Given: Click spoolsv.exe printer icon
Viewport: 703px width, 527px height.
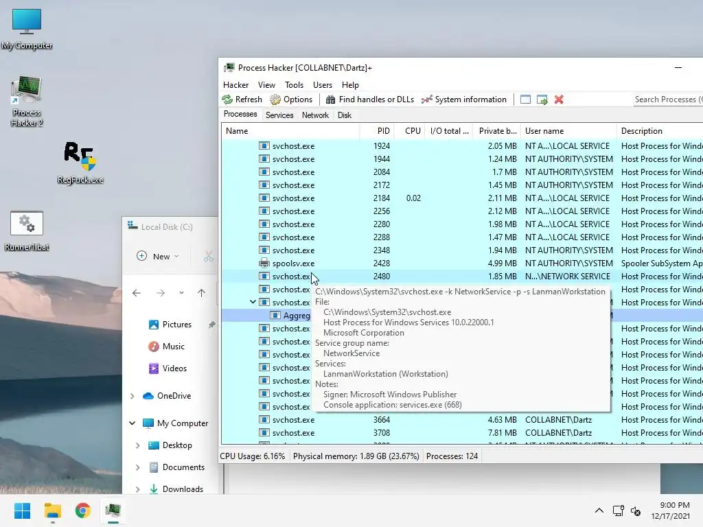Looking at the screenshot, I should [x=264, y=263].
